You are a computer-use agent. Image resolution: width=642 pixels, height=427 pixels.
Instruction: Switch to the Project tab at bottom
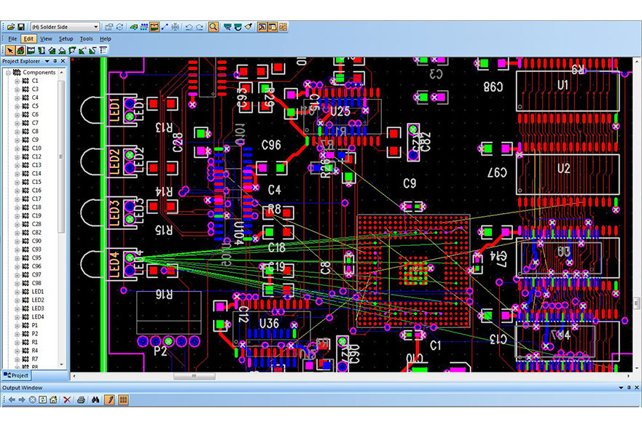(x=16, y=375)
